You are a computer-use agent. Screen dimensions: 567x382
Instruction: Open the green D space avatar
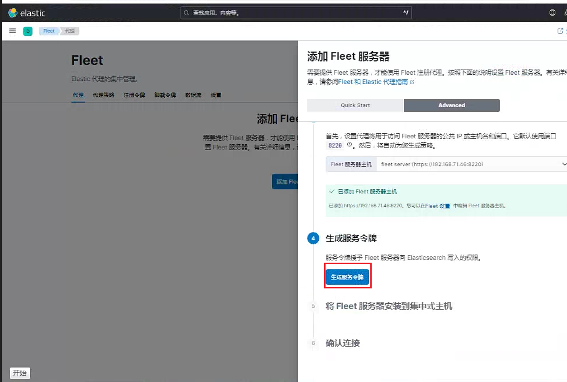click(x=28, y=31)
